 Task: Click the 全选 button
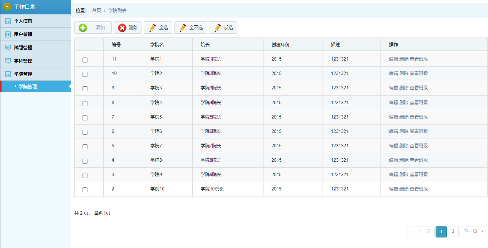tap(158, 28)
